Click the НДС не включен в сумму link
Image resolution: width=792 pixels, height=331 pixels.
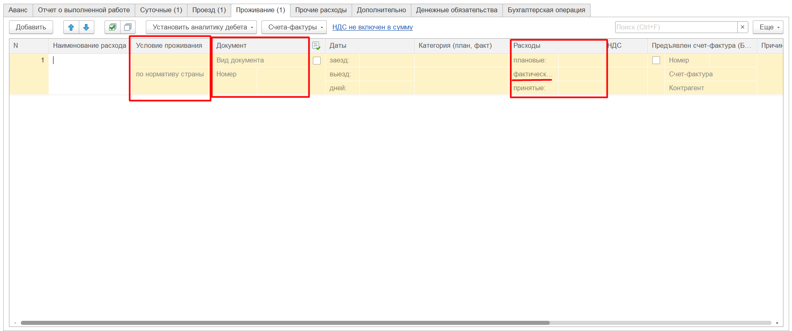(x=373, y=27)
